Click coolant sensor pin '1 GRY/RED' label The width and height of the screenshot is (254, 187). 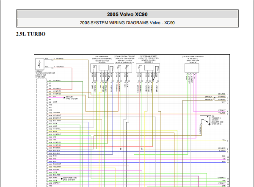(59, 67)
